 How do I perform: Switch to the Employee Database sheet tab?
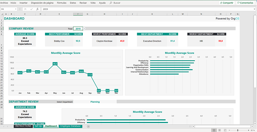click(70, 126)
